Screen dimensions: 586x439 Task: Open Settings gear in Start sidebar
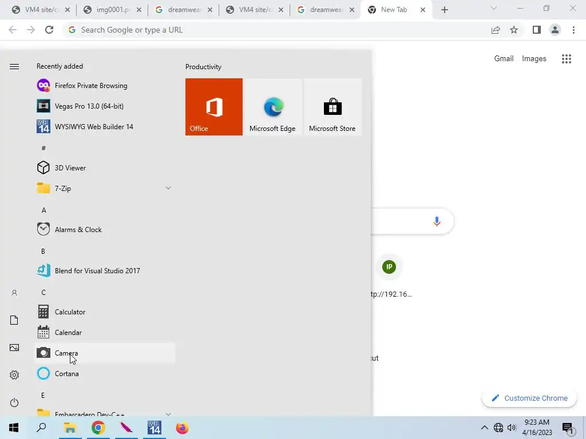pyautogui.click(x=14, y=375)
